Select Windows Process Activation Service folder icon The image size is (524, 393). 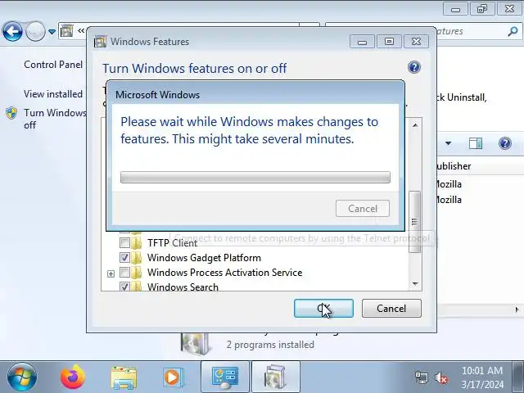tap(137, 273)
